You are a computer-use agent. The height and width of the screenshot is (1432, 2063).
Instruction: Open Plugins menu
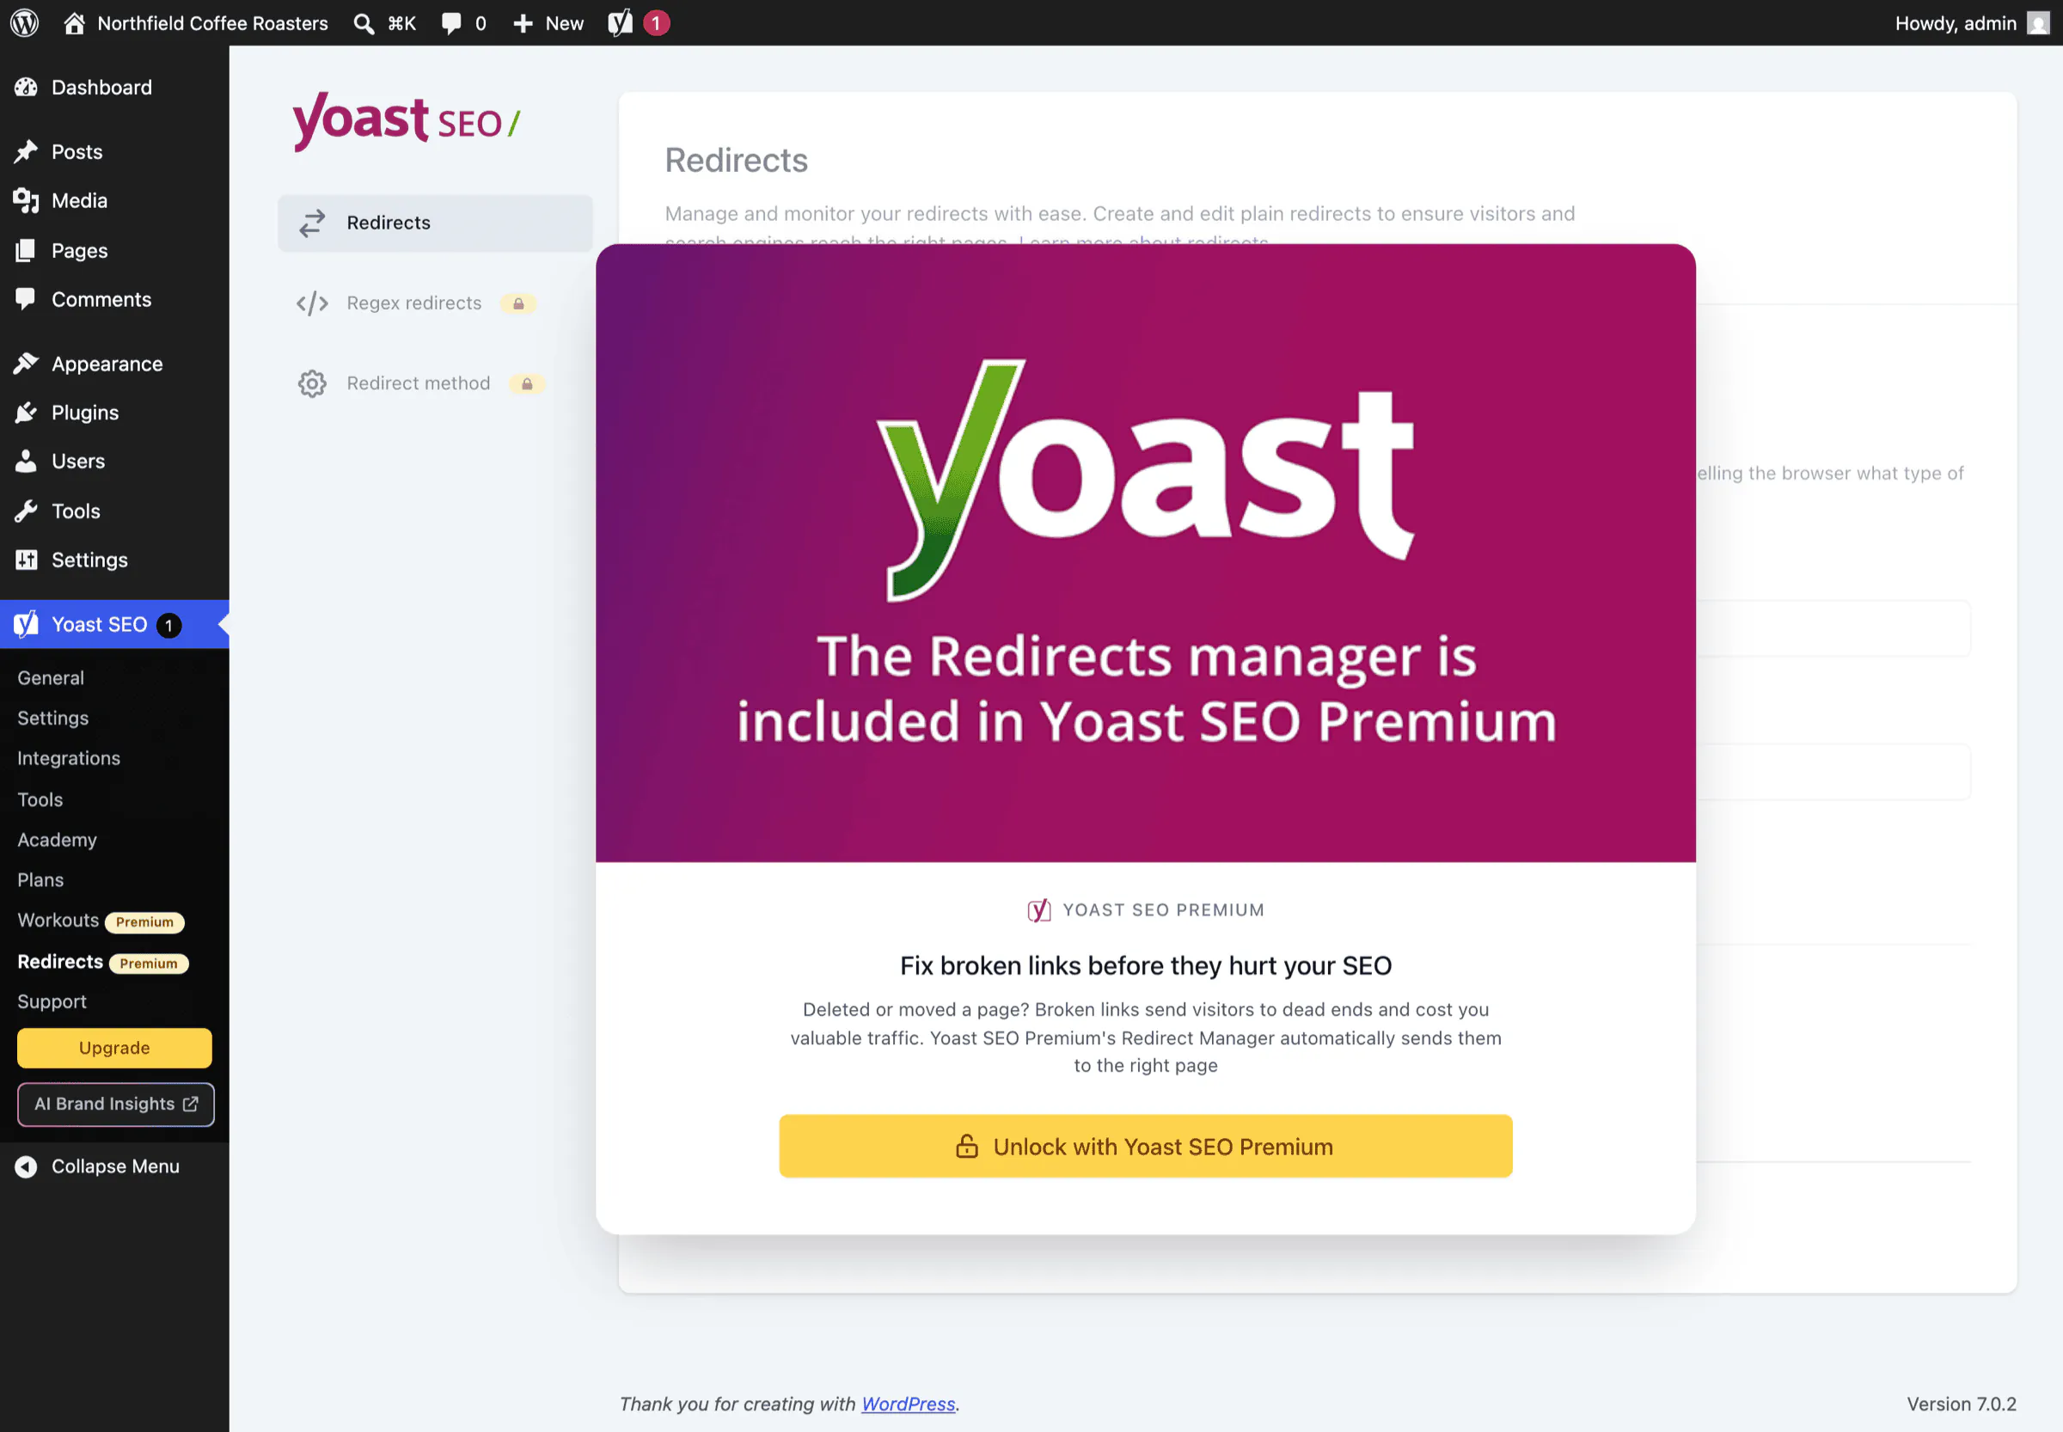(115, 412)
